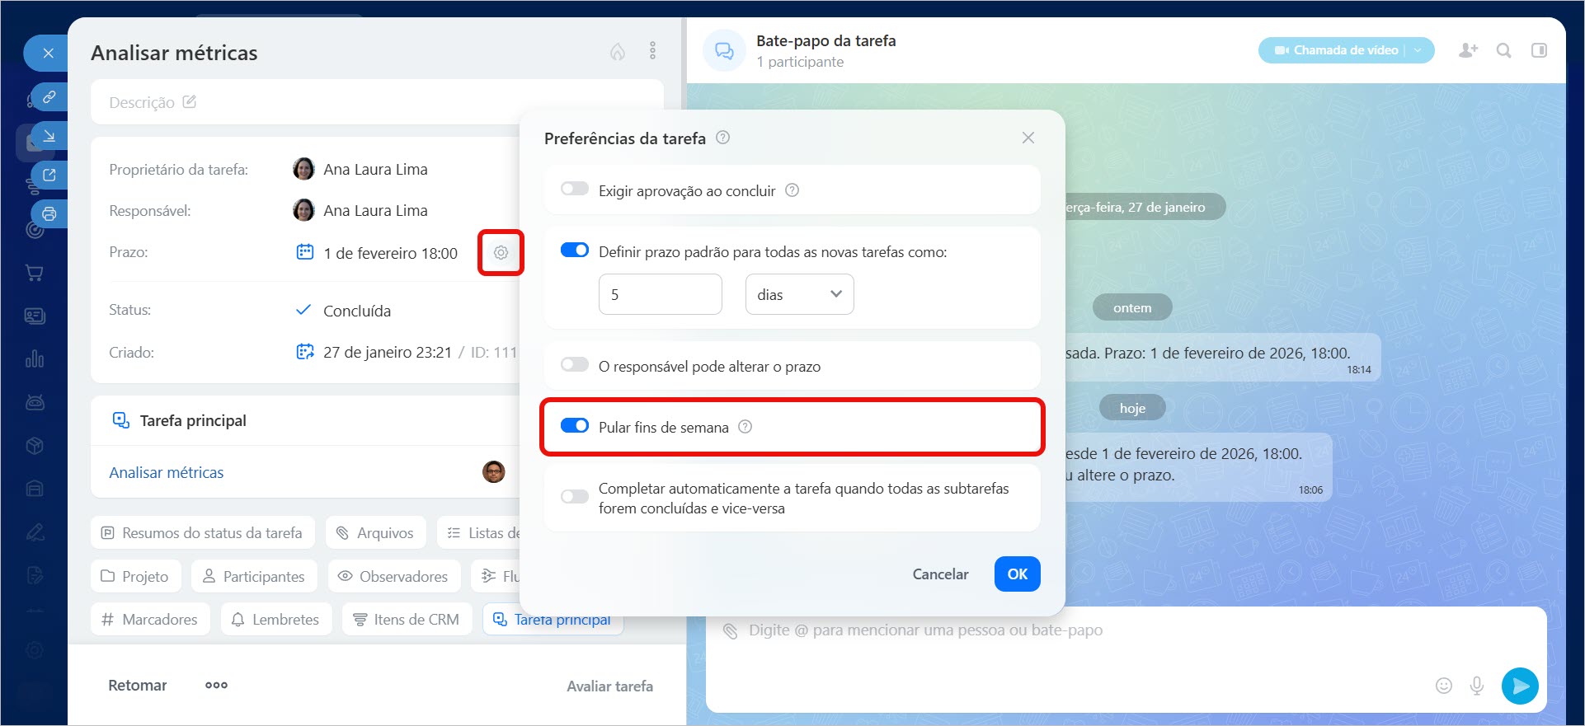
Task: Click the deadline settings gear icon
Action: tap(501, 253)
